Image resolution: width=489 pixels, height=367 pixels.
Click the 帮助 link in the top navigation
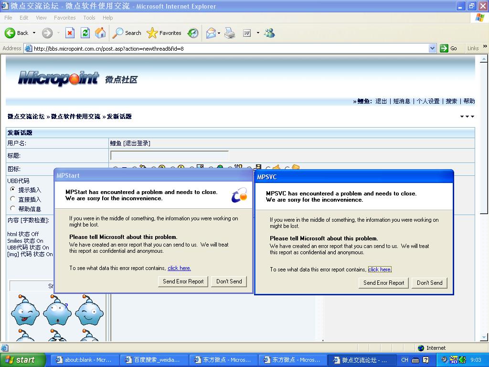(469, 101)
